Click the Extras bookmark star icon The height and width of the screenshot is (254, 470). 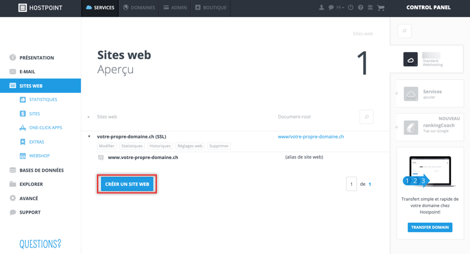pyautogui.click(x=23, y=142)
